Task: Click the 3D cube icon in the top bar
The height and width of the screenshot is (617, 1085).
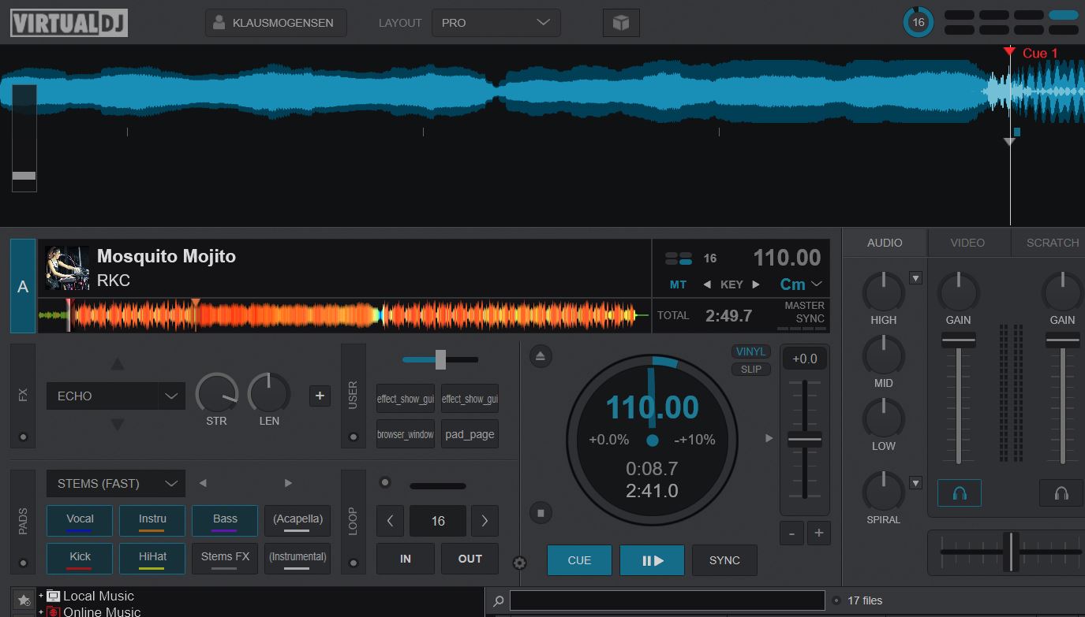Action: 621,23
